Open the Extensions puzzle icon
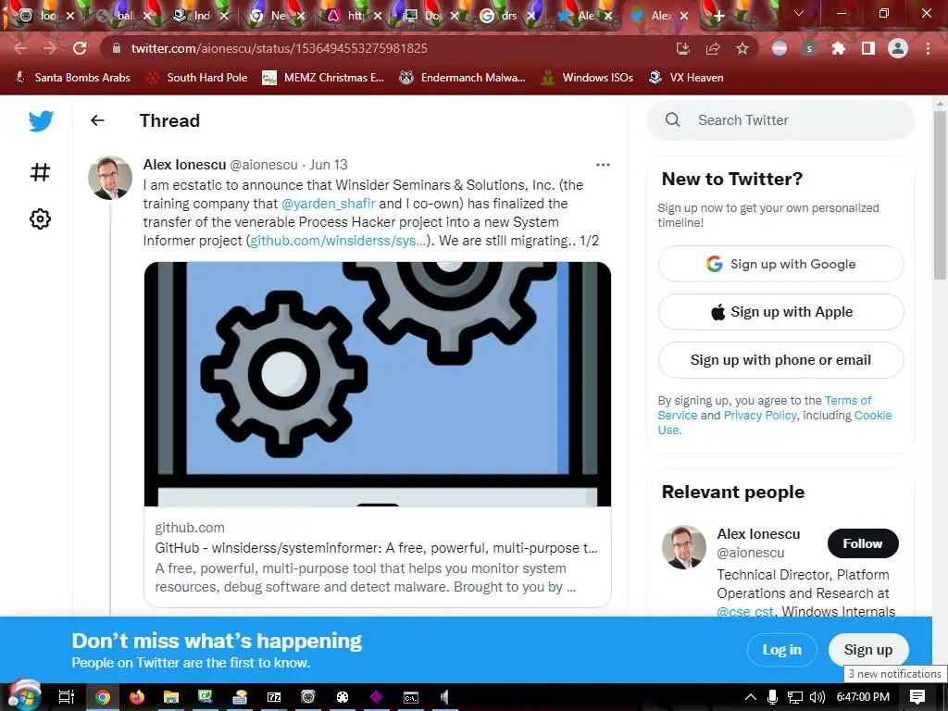Image resolution: width=948 pixels, height=711 pixels. pyautogui.click(x=839, y=48)
